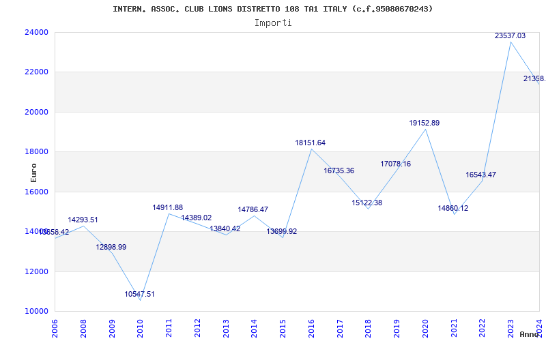The width and height of the screenshot is (546, 341).
Task: Select data label 19152.89
Action: click(x=424, y=123)
